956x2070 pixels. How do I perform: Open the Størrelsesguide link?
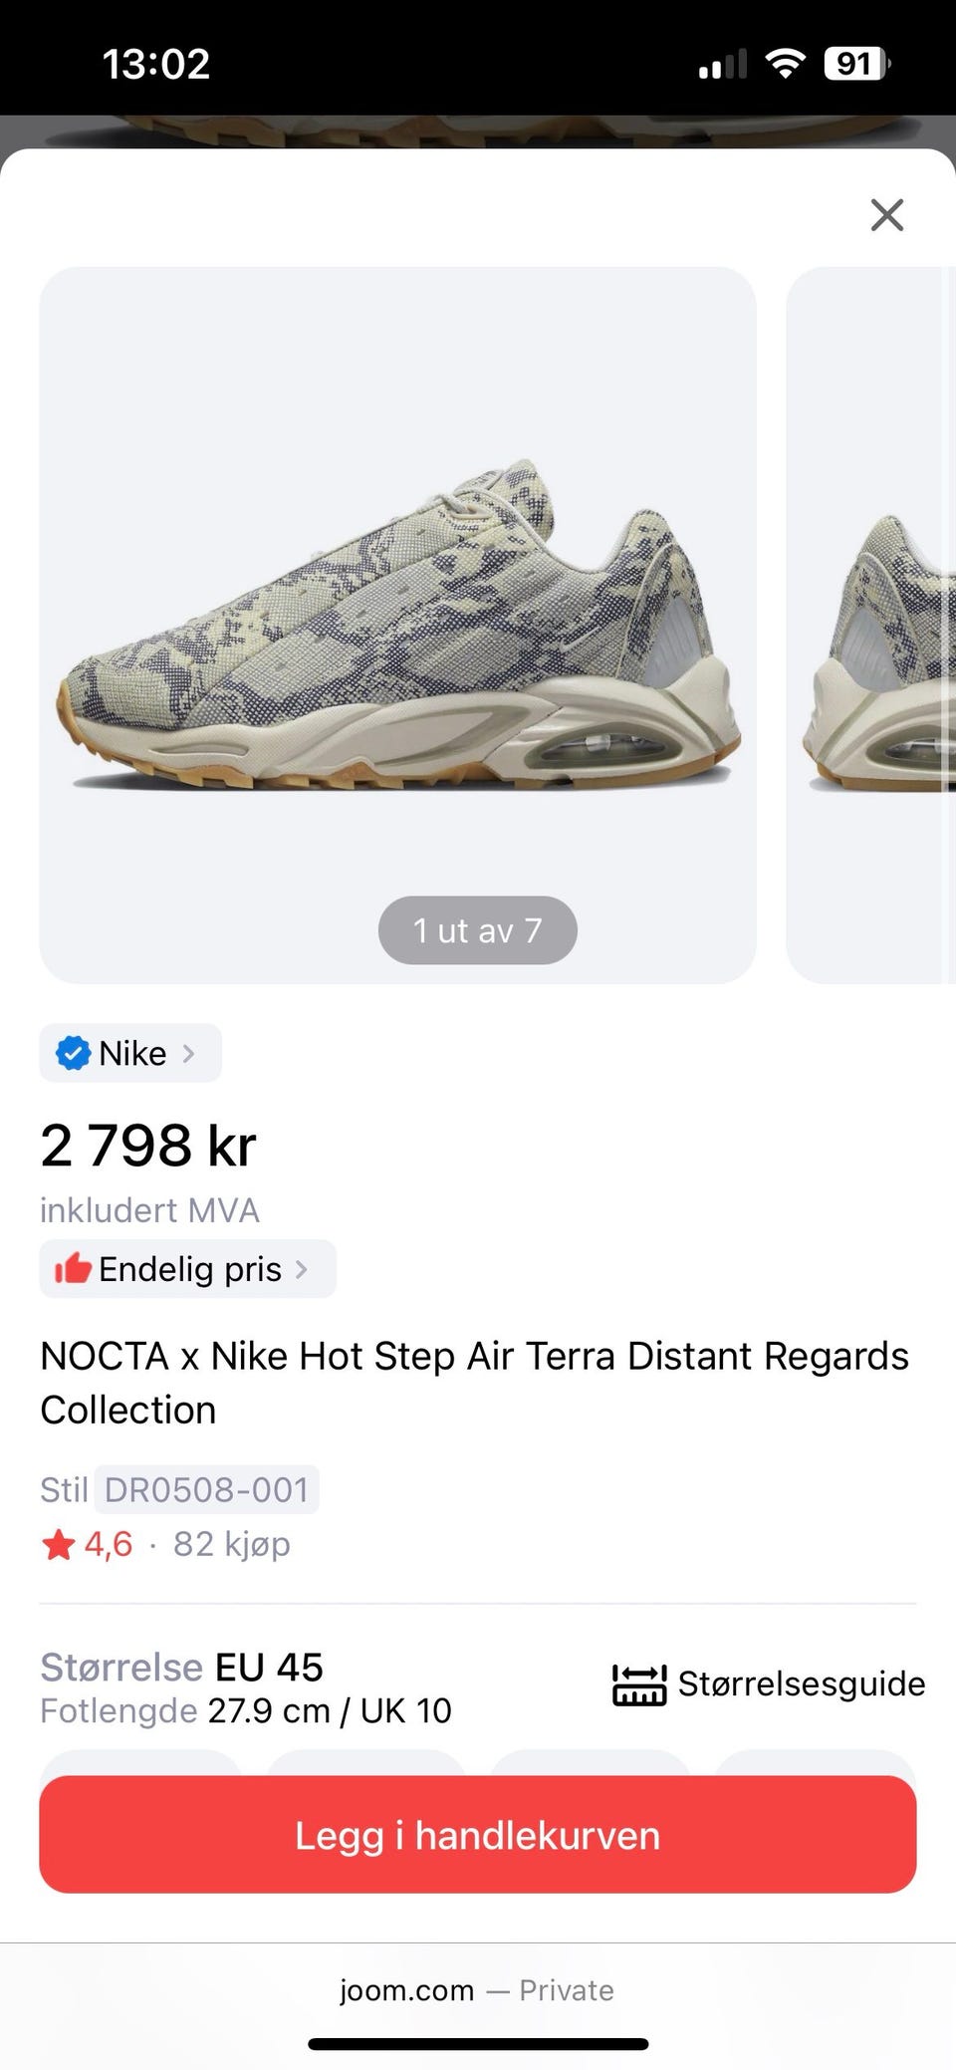pos(802,1683)
